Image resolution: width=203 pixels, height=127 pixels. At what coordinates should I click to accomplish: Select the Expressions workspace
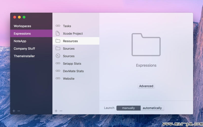(31, 34)
